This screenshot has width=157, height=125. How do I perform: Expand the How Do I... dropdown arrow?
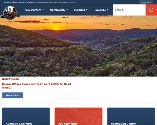pos(108,10)
